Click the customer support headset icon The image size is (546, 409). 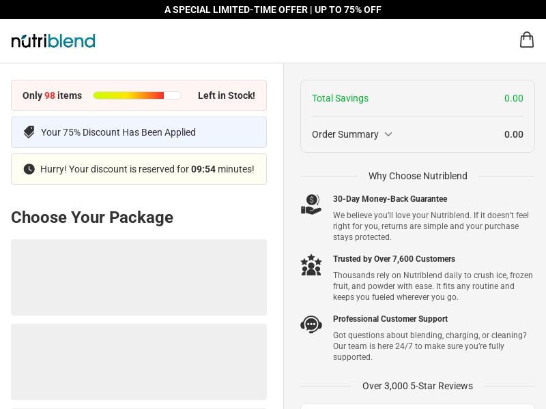click(311, 324)
